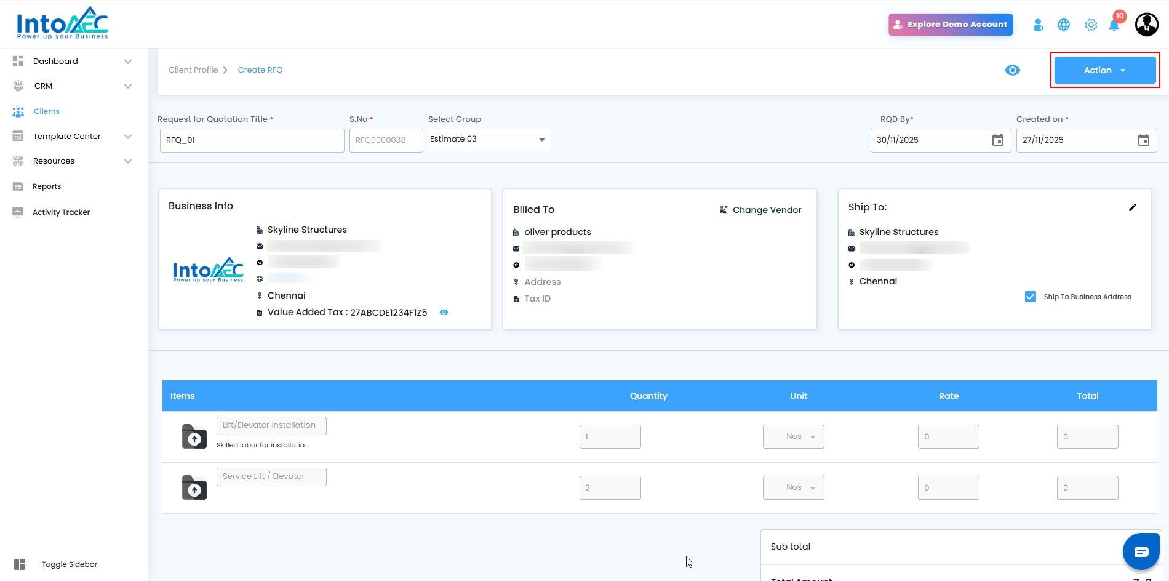The image size is (1169, 581).
Task: Click the pencil edit icon in Ship To
Action: point(1133,207)
